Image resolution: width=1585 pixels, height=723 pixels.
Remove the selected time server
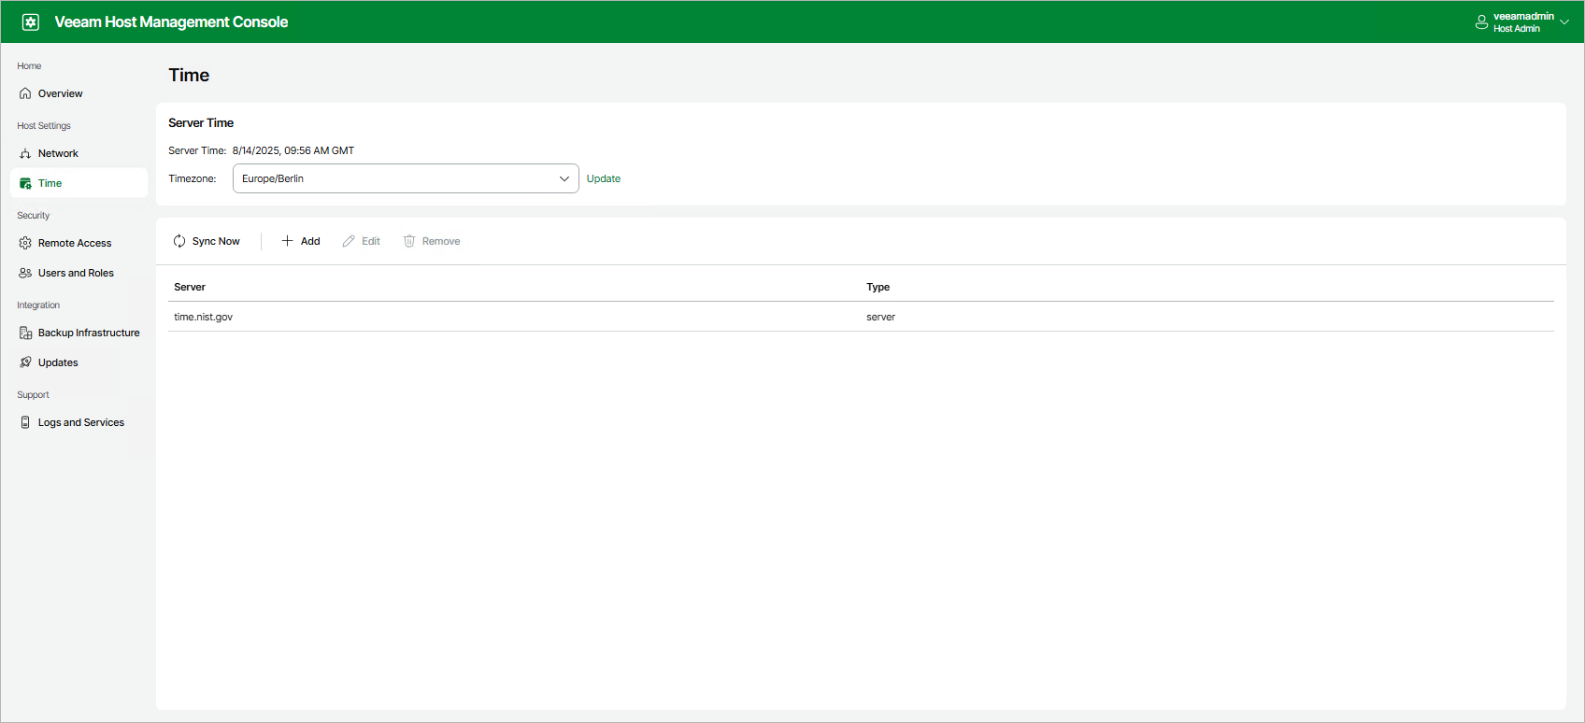(x=432, y=241)
